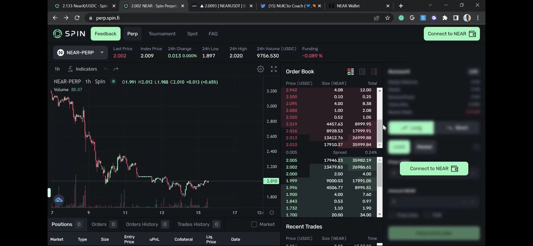This screenshot has width=533, height=246.
Task: Open Chrome three-dot menu
Action: (x=477, y=18)
